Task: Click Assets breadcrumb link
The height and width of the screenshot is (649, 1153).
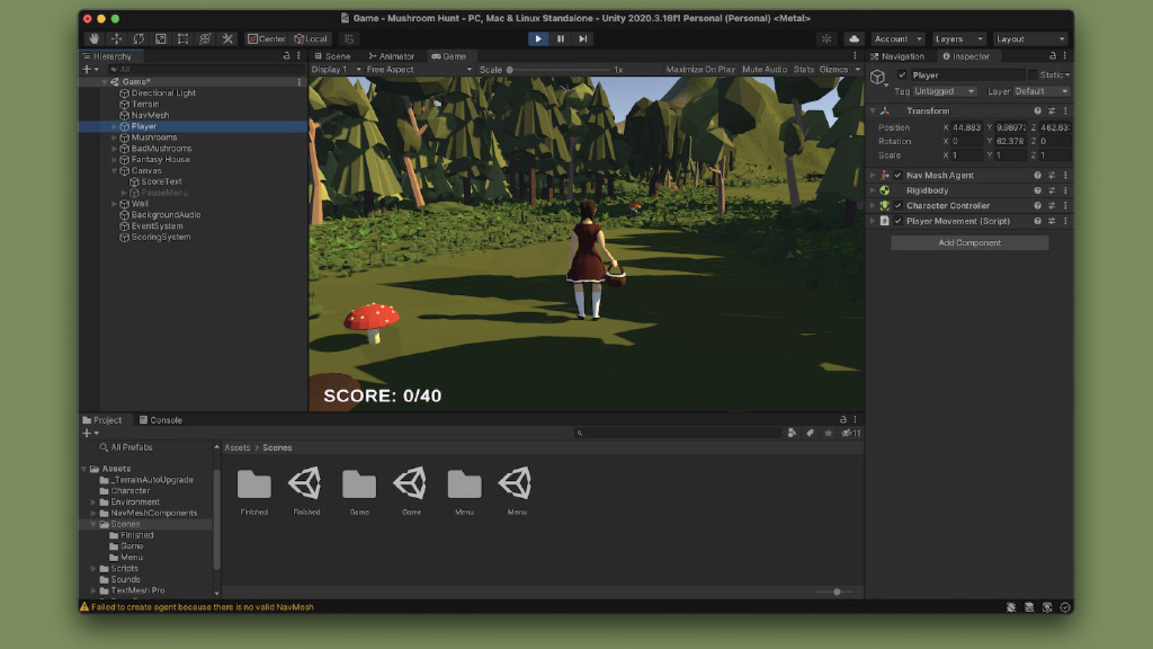Action: click(237, 448)
